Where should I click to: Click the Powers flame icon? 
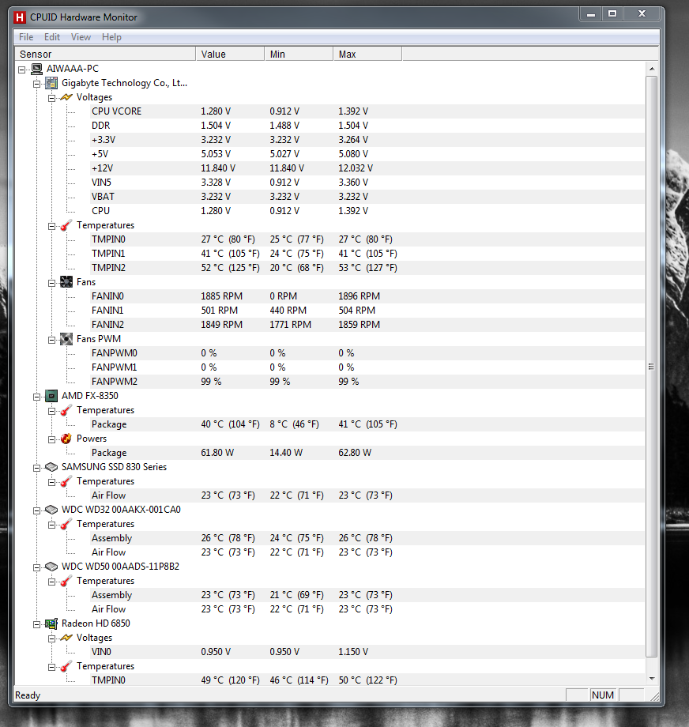coord(66,439)
